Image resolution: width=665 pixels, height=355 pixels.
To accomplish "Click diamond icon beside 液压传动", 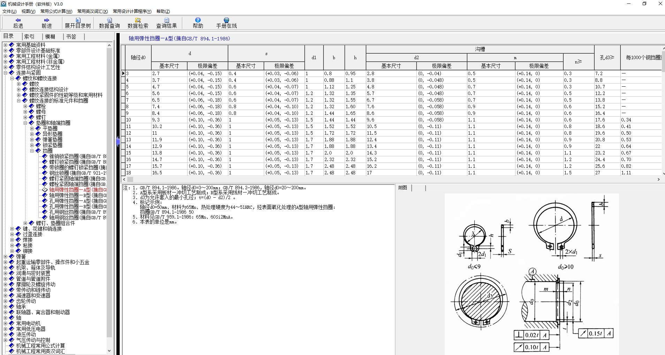I will tap(12, 334).
